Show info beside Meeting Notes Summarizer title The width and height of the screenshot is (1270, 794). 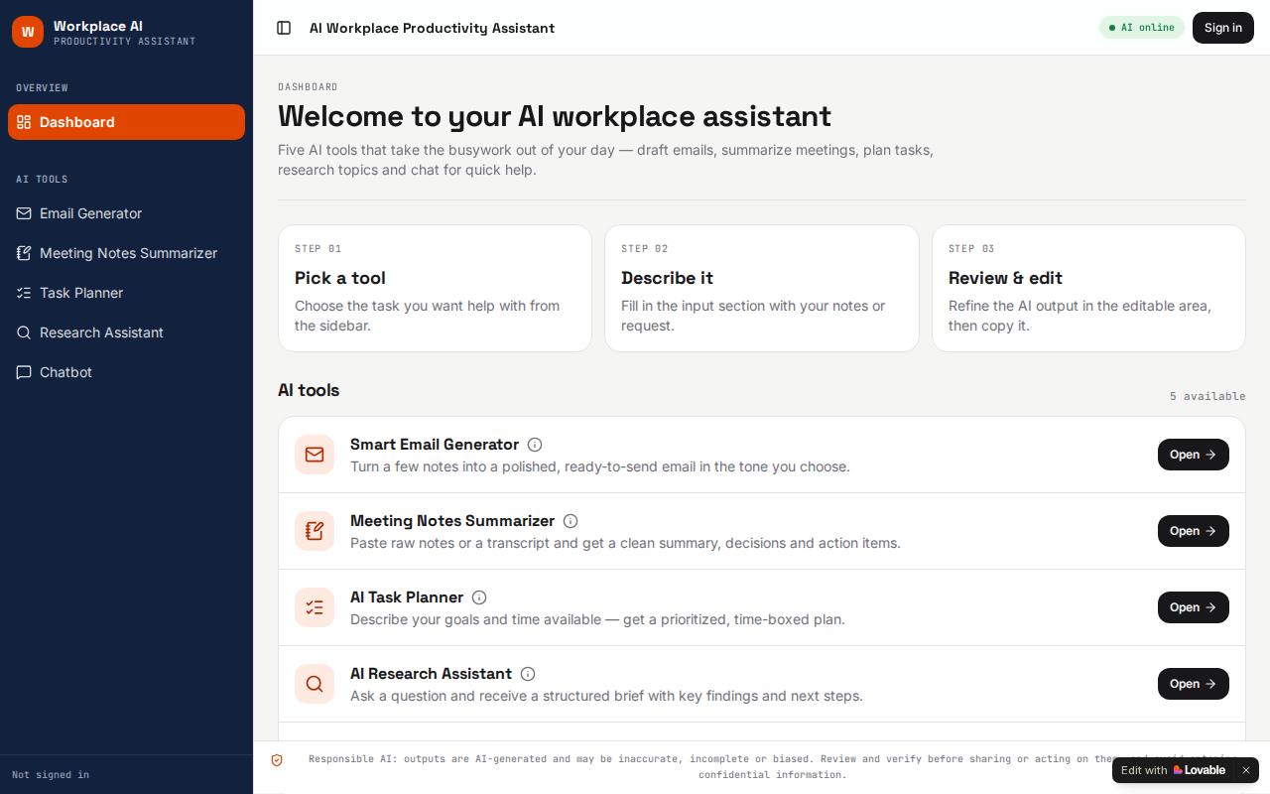click(571, 521)
